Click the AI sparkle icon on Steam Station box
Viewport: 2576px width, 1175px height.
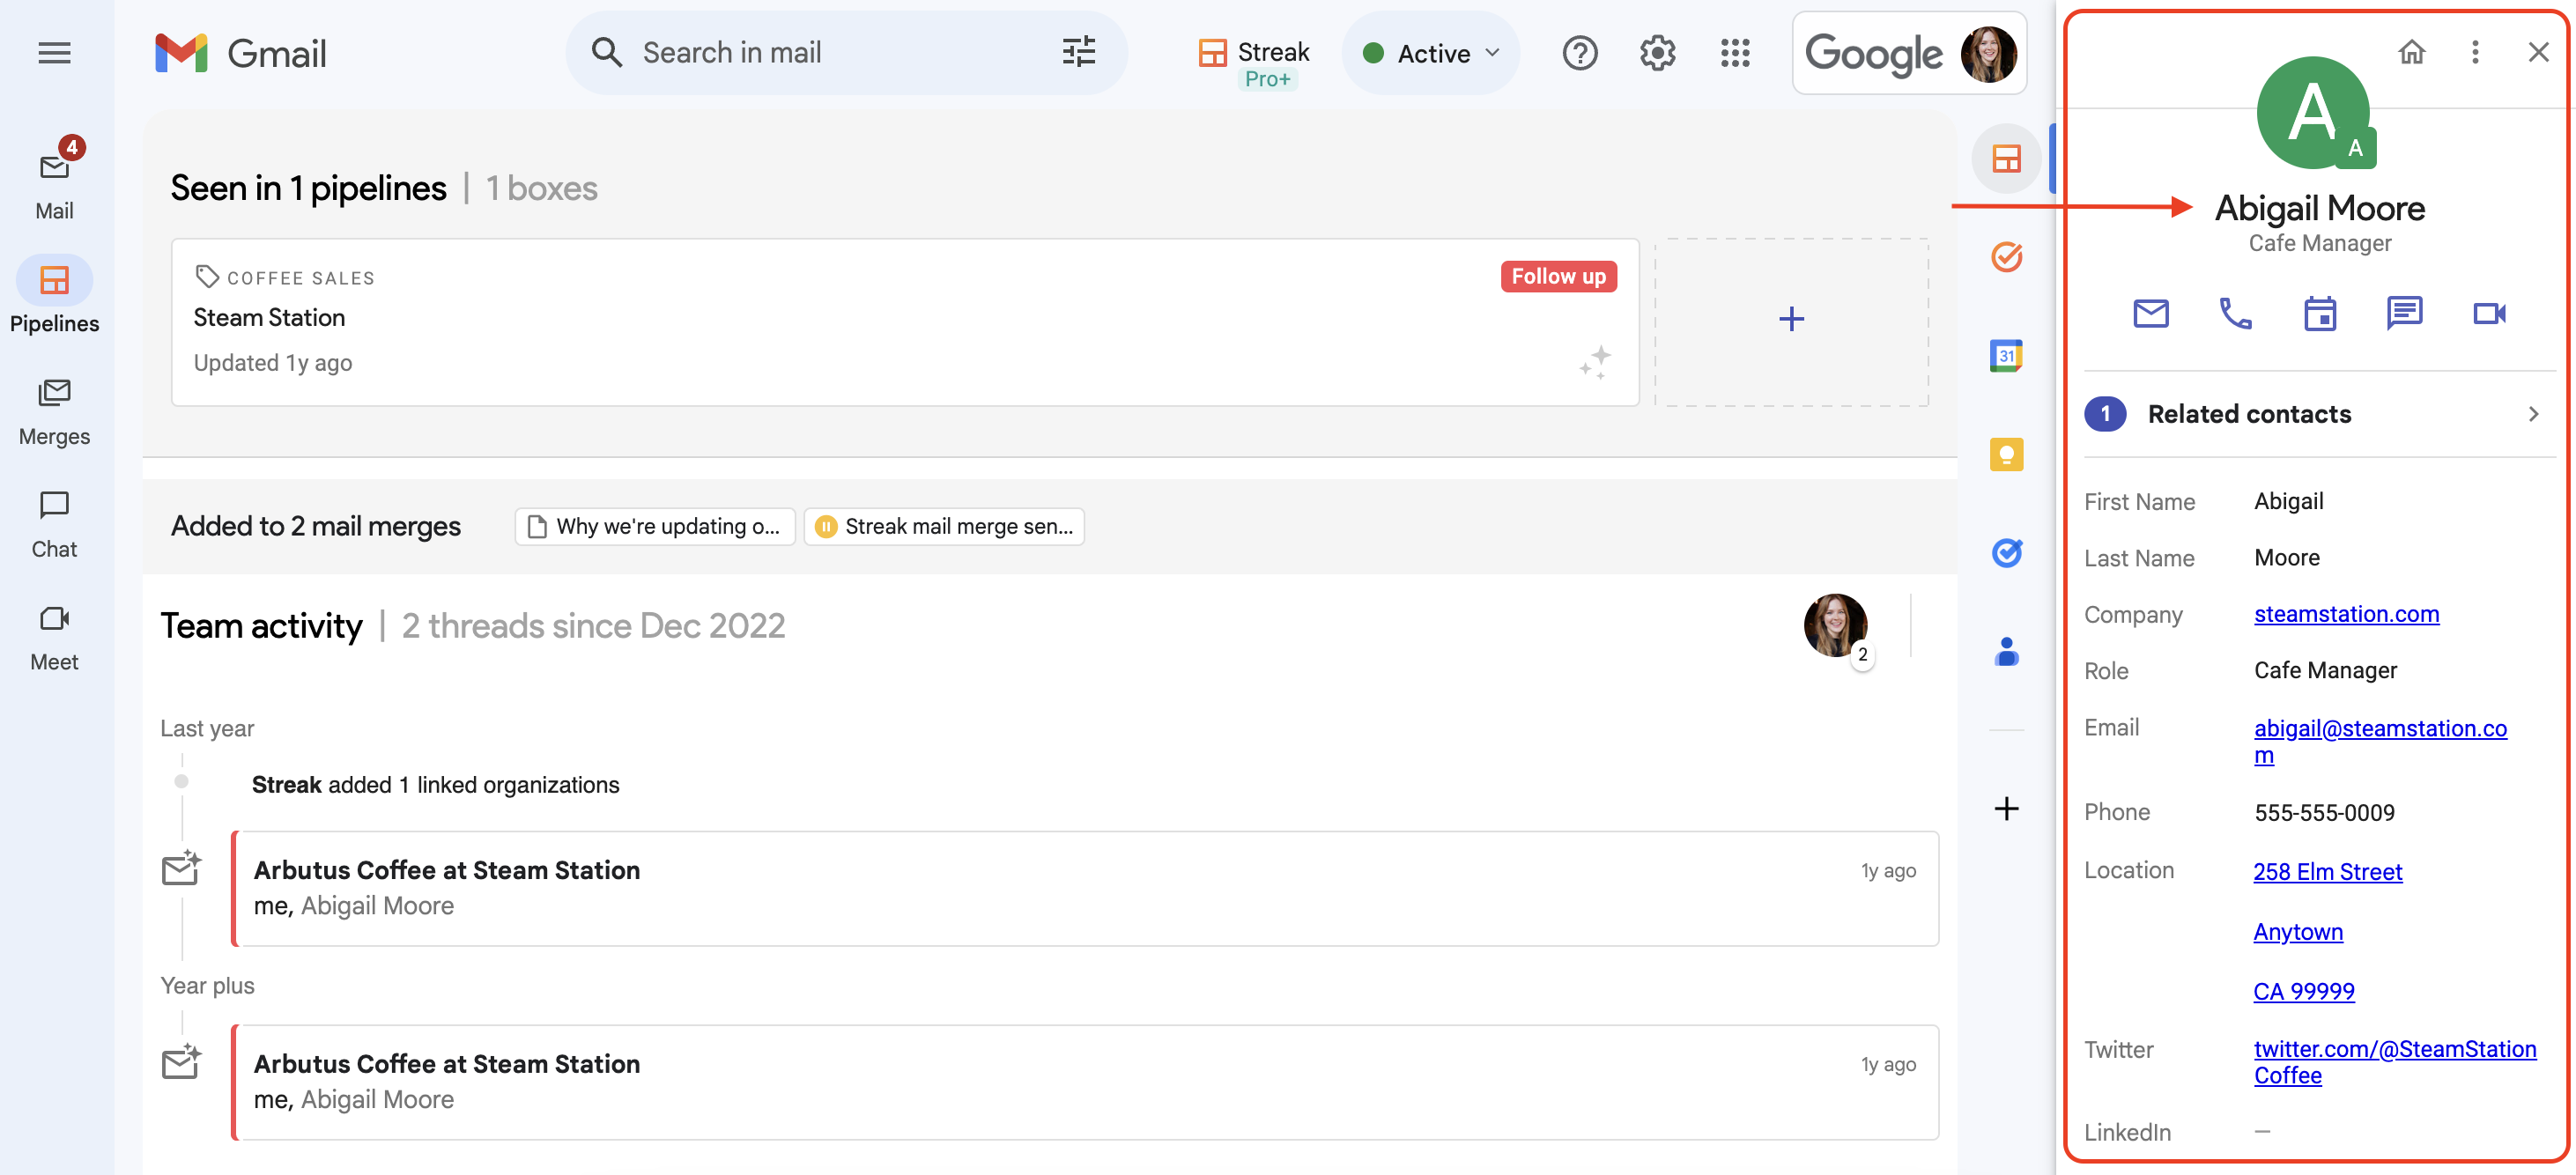click(1595, 361)
